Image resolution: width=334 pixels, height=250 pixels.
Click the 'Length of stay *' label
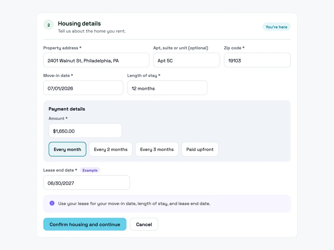point(144,76)
